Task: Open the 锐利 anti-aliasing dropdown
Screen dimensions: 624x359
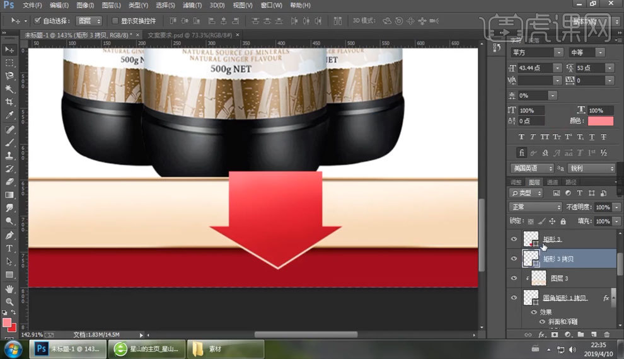Action: pos(592,168)
